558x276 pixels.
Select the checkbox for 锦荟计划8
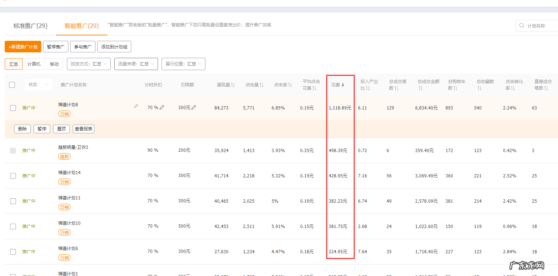(x=13, y=107)
